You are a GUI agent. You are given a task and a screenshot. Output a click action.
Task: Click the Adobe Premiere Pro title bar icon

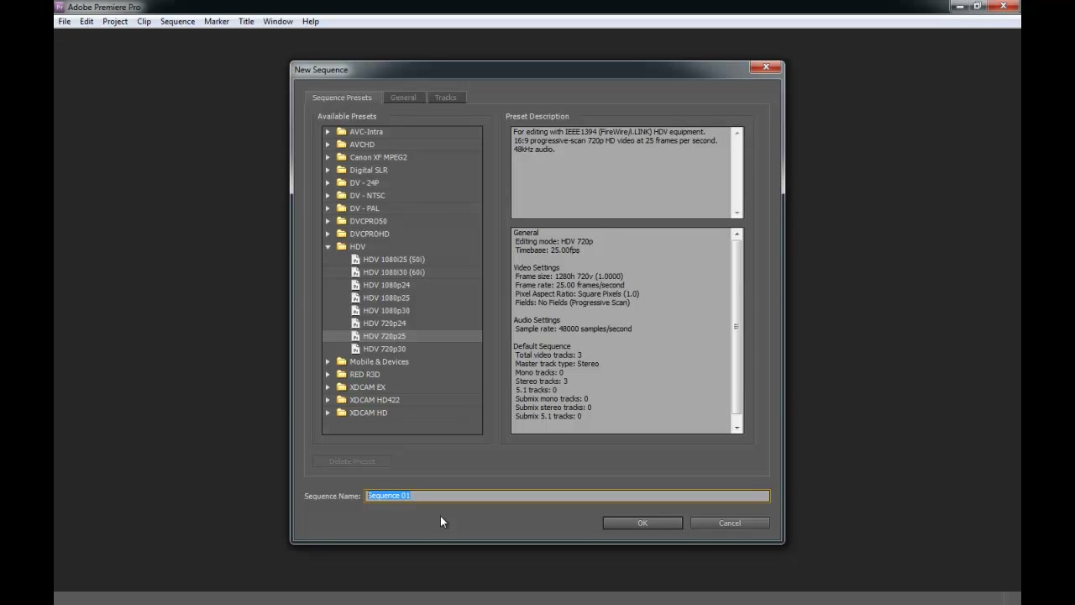60,7
